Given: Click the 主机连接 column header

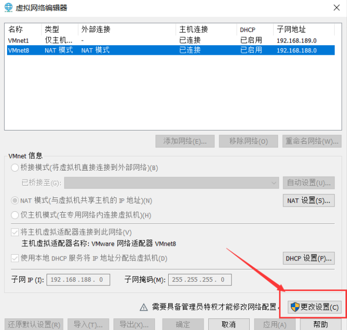Looking at the screenshot, I should coord(207,29).
